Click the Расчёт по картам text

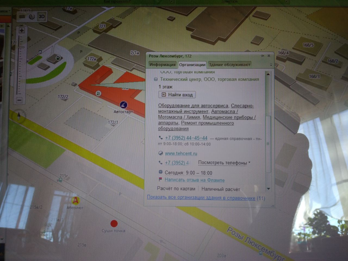coord(176,188)
